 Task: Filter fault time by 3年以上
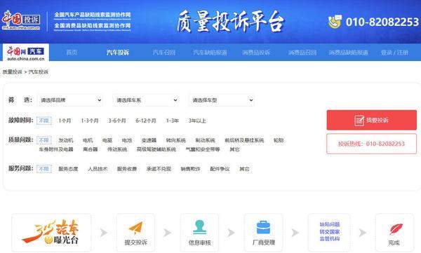tap(197, 121)
